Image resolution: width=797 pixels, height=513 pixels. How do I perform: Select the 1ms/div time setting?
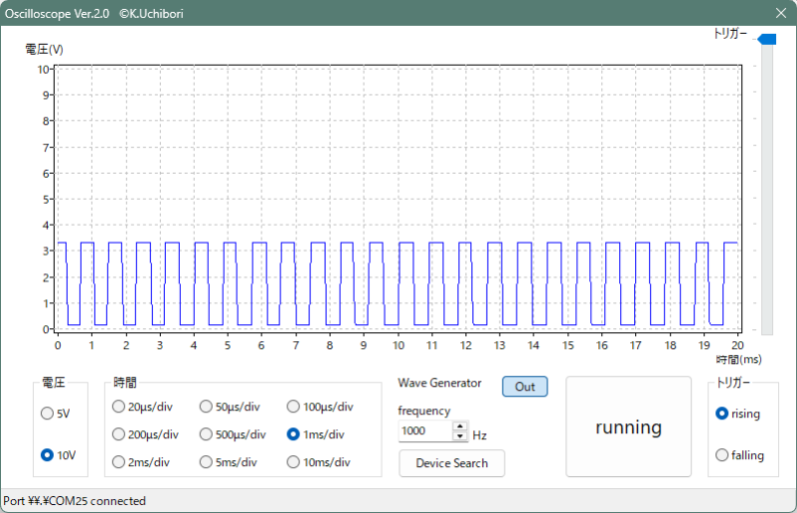point(294,434)
